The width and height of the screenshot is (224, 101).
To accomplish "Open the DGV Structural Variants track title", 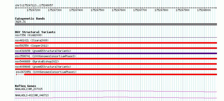I will pos(35,32).
